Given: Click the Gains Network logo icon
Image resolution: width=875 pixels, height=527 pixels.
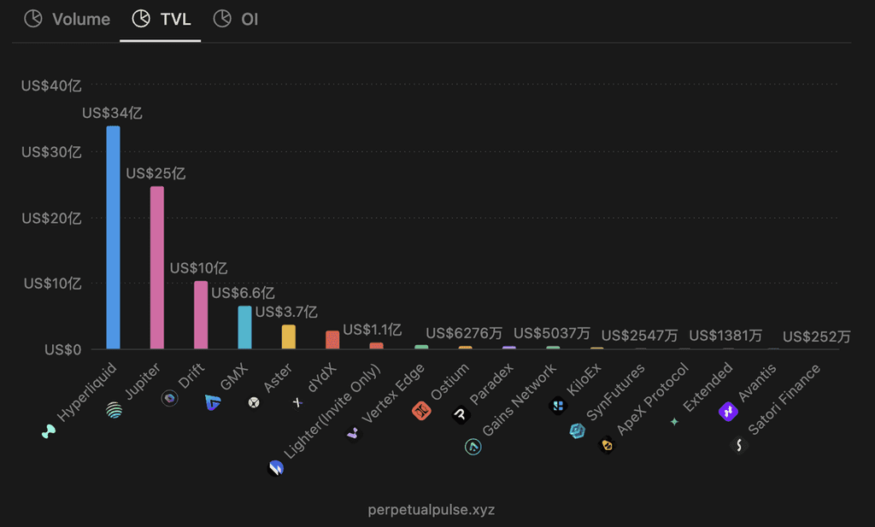Looking at the screenshot, I should coord(473,447).
